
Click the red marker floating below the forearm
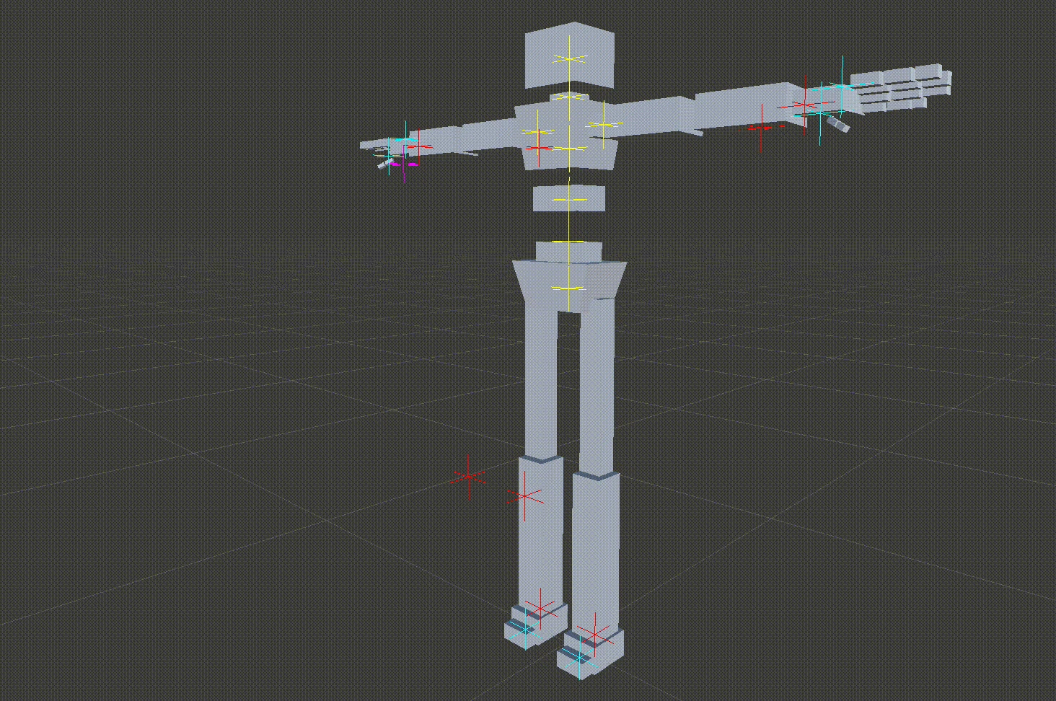(x=762, y=128)
